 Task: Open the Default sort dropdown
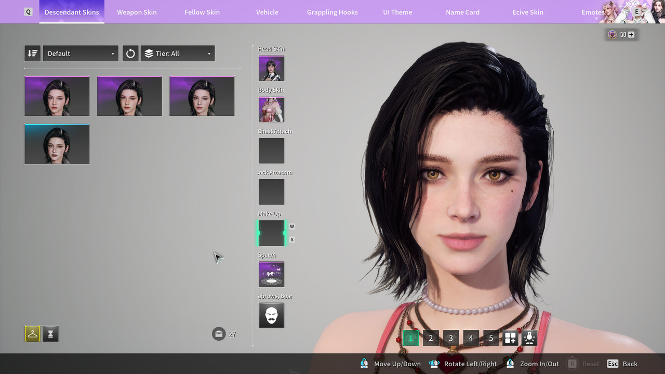click(x=81, y=54)
